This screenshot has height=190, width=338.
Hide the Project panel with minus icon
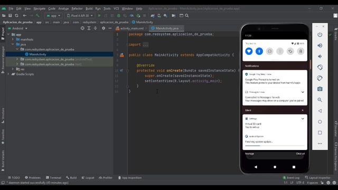[x=110, y=28]
